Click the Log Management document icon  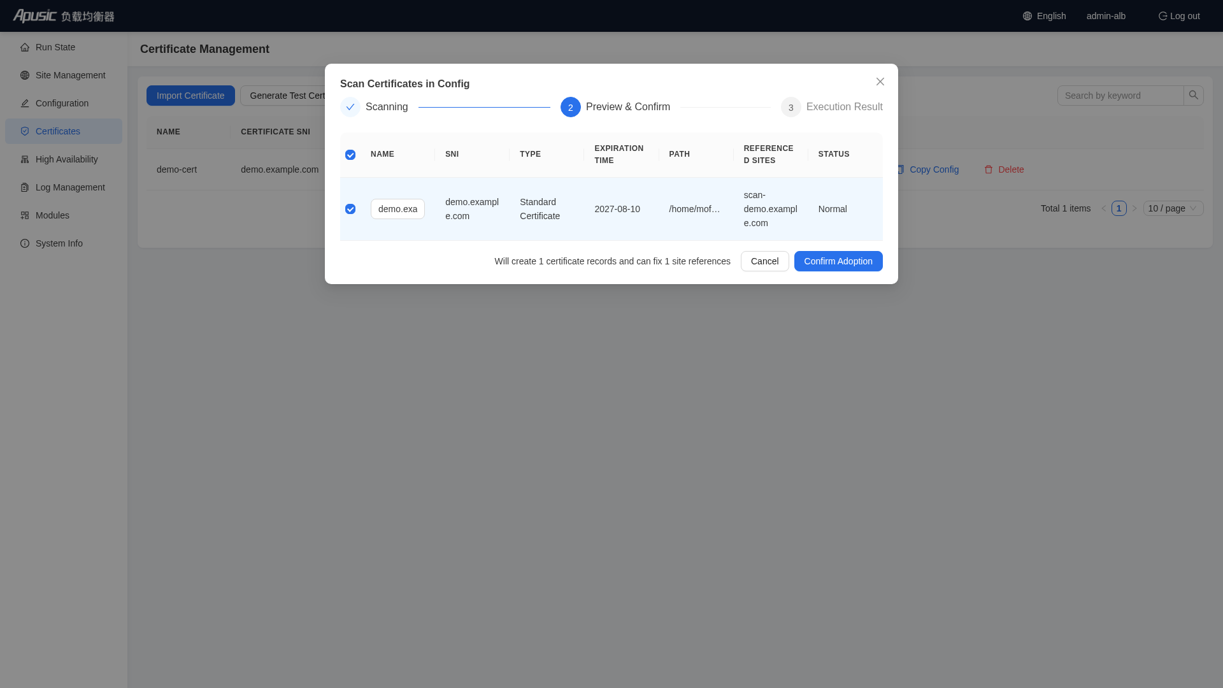click(x=25, y=187)
